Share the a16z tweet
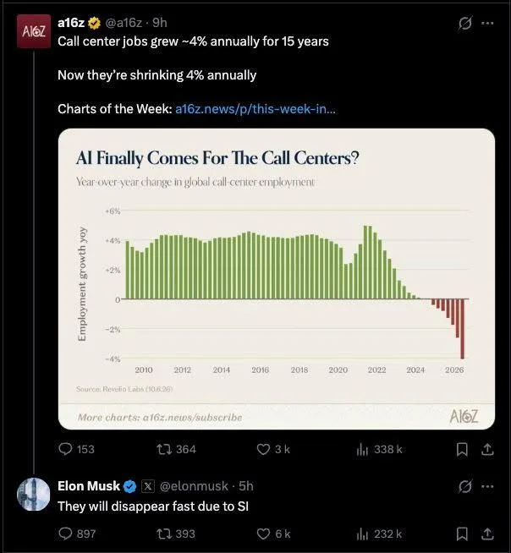The width and height of the screenshot is (511, 553). click(487, 449)
